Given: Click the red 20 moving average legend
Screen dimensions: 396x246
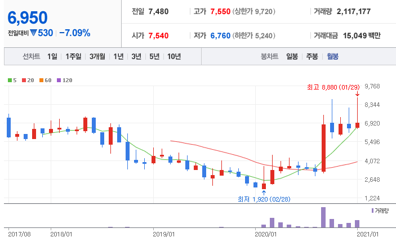Looking at the screenshot, I should pyautogui.click(x=28, y=80).
